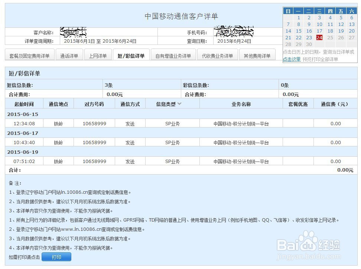This screenshot has height=269, width=361.
Task: Click the 通信方式 column header
Action: [130, 104]
